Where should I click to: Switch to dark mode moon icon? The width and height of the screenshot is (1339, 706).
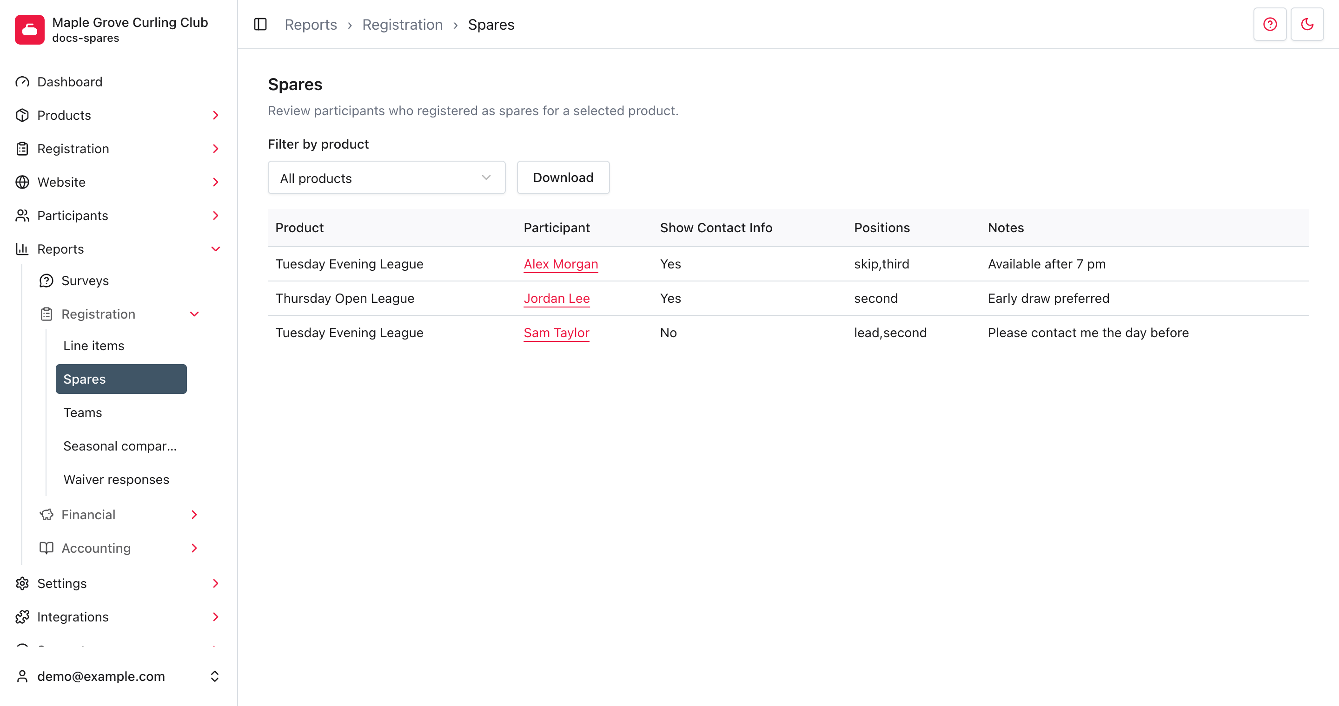click(1307, 25)
